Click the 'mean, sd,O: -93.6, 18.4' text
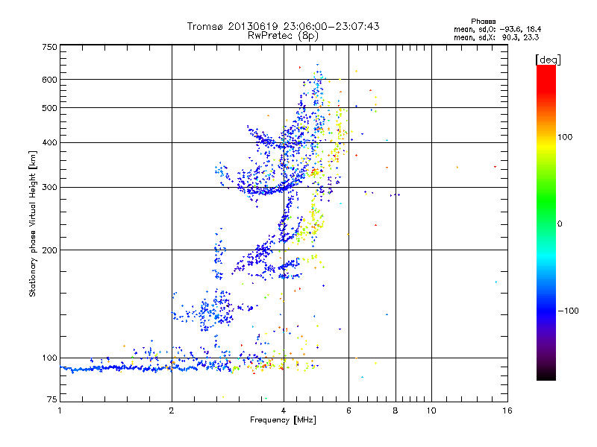The image size is (597, 447). click(x=497, y=29)
